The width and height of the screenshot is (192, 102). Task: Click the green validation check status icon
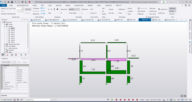pyautogui.click(x=112, y=100)
